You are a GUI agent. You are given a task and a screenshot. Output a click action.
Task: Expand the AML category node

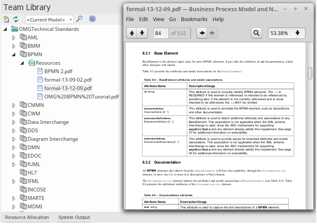point(14,38)
